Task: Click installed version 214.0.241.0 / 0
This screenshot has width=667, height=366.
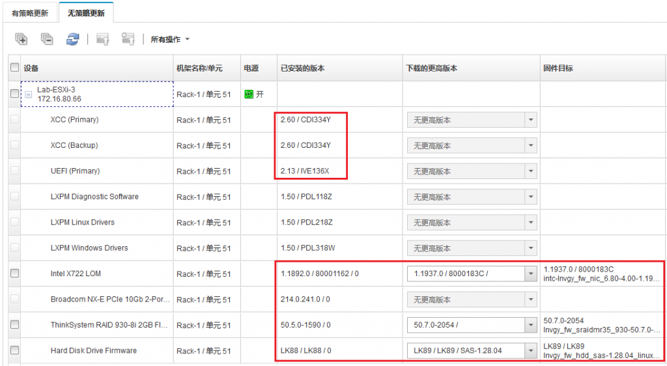Action: (x=305, y=300)
